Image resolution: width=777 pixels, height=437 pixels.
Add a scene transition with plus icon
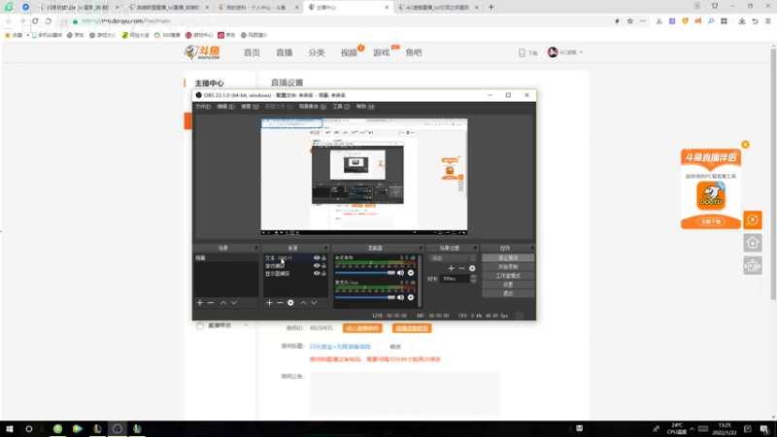coord(451,268)
